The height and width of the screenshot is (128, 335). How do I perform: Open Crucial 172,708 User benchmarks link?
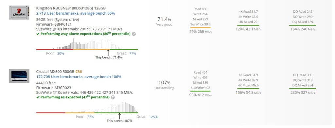[79, 77]
